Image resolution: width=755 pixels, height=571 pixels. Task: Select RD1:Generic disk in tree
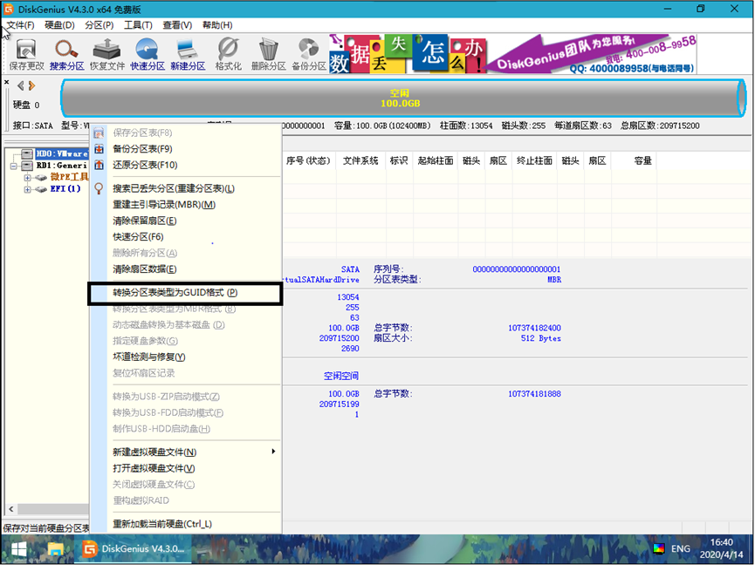[x=62, y=165]
